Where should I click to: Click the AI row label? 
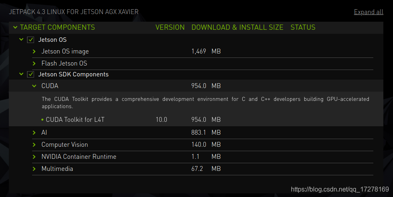pos(44,133)
